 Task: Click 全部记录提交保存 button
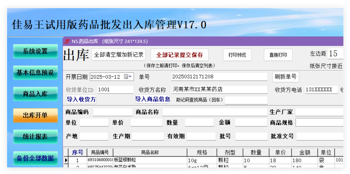(x=179, y=54)
